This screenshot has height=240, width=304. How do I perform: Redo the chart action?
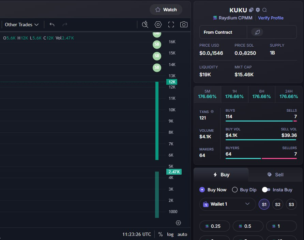click(65, 25)
